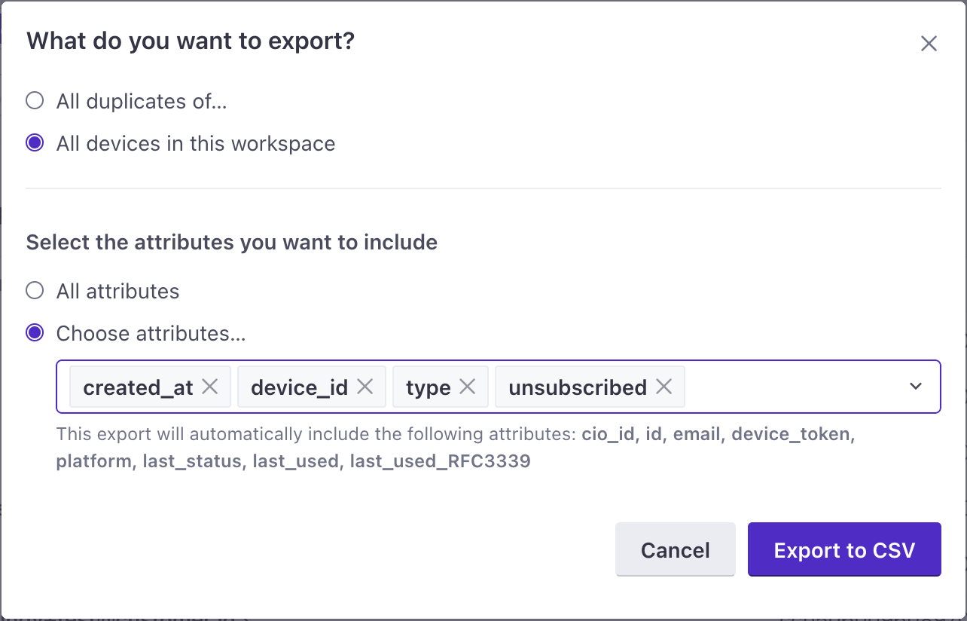
Task: Click Export to CSV button
Action: pyautogui.click(x=844, y=550)
